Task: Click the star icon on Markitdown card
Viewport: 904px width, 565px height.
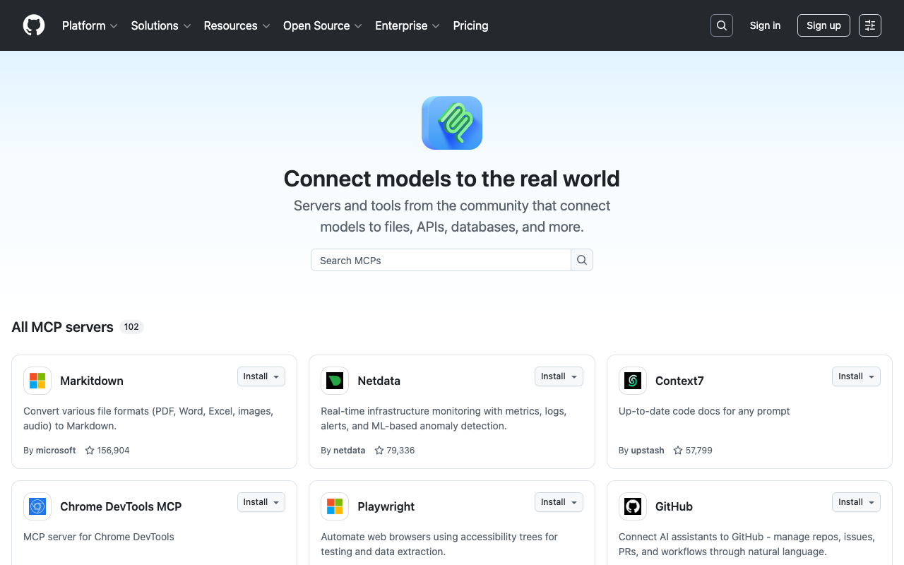Action: point(90,451)
